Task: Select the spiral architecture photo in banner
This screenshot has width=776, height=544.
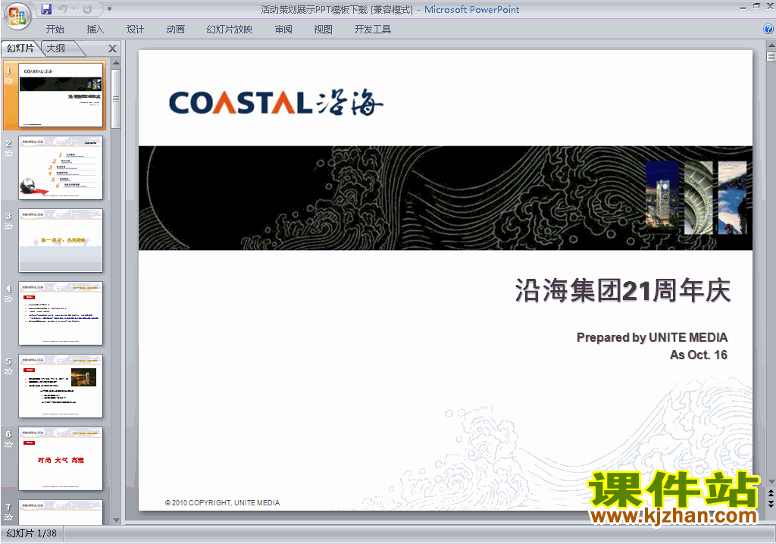Action: [698, 198]
